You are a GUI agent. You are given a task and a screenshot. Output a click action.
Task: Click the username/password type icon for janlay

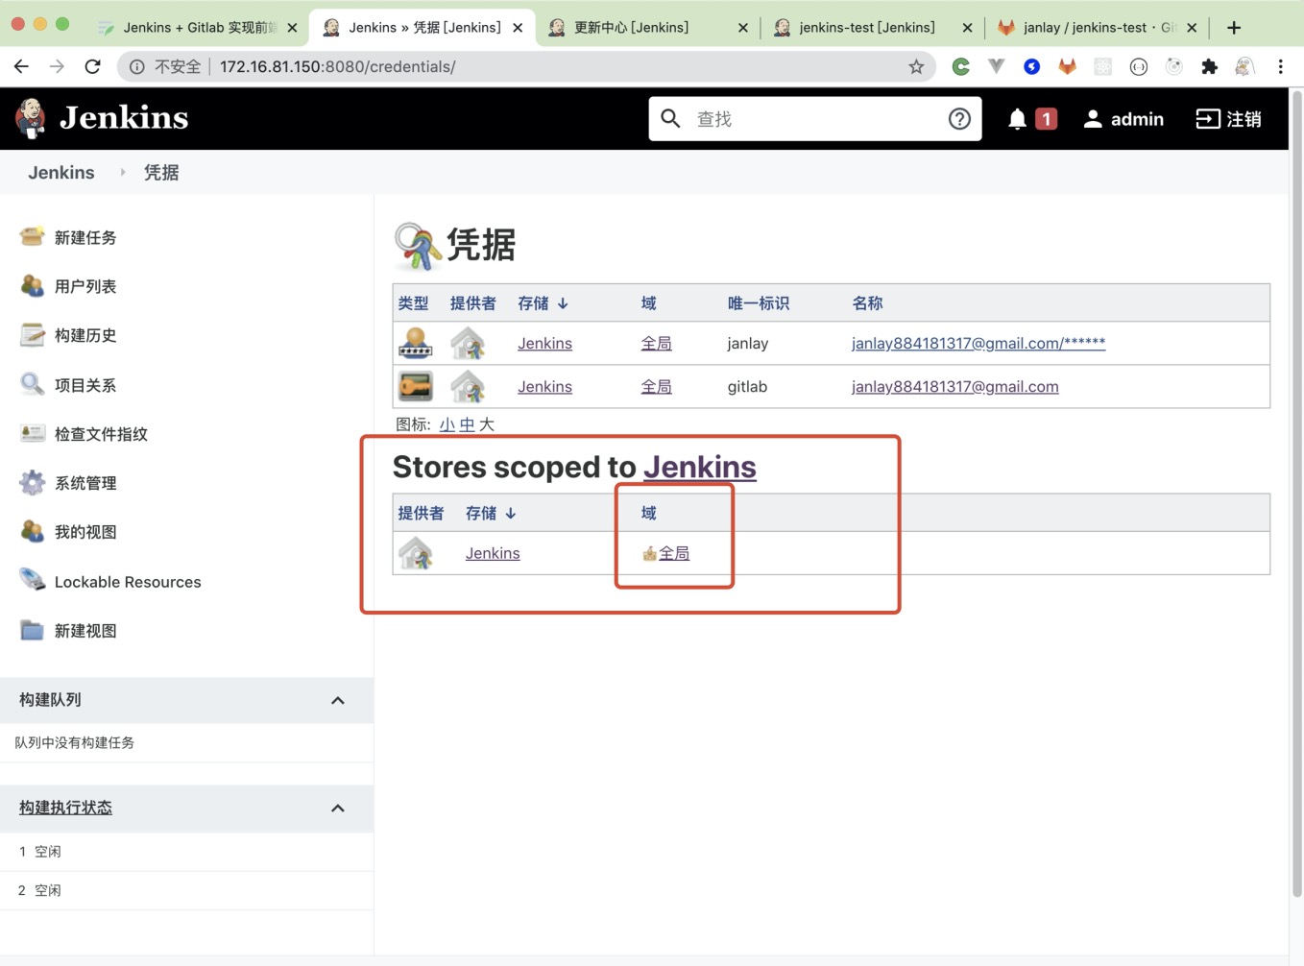tap(415, 343)
